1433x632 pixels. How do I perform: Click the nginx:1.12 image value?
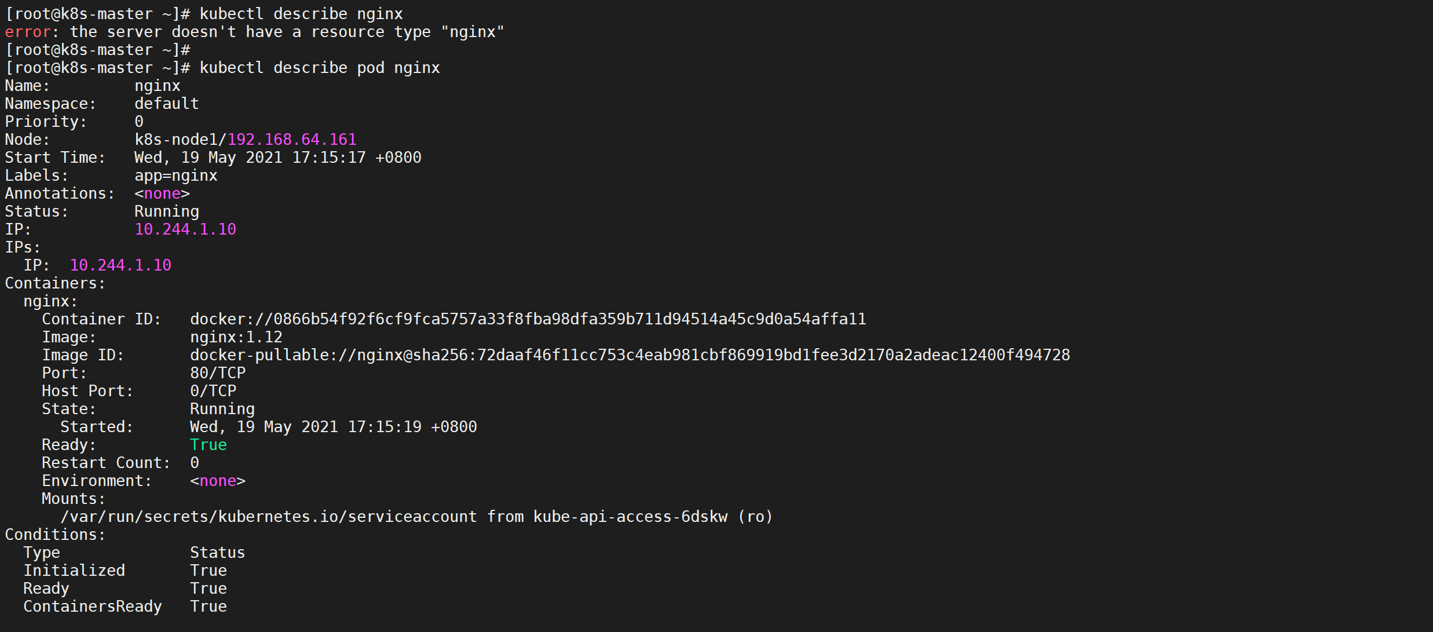click(236, 337)
